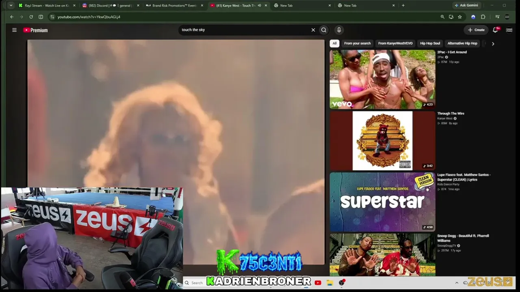Open the media controls icon in browser toolbar

click(497, 17)
